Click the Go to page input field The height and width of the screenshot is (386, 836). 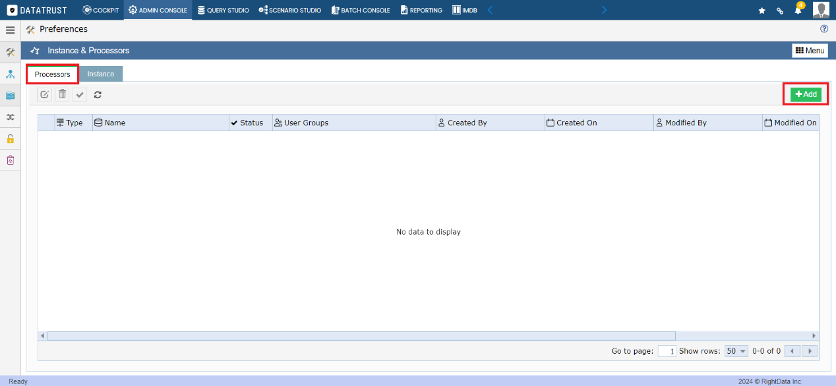pos(667,351)
